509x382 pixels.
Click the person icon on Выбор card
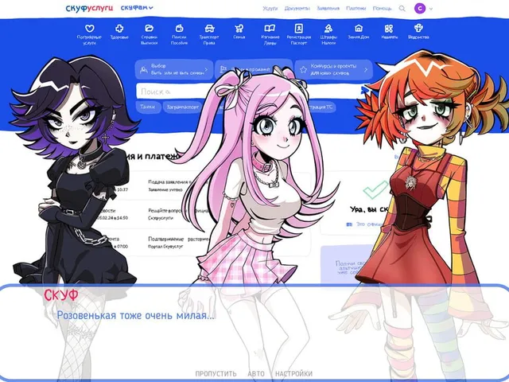pos(143,69)
